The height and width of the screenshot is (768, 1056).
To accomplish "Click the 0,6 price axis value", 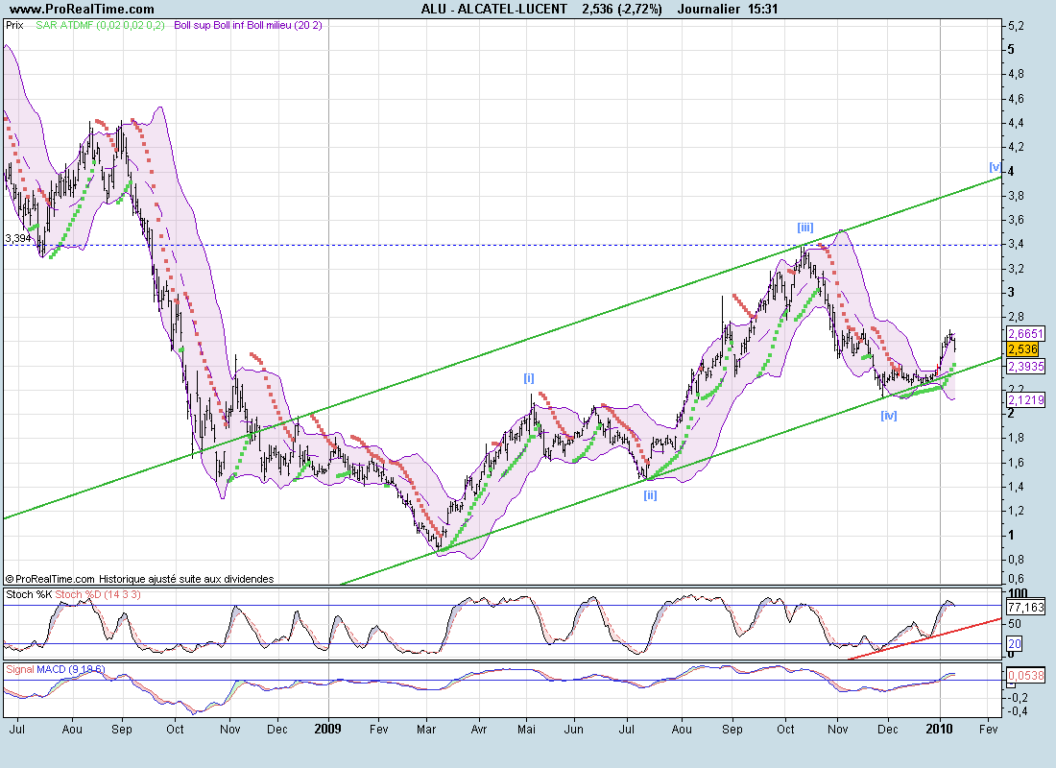I will click(1017, 579).
